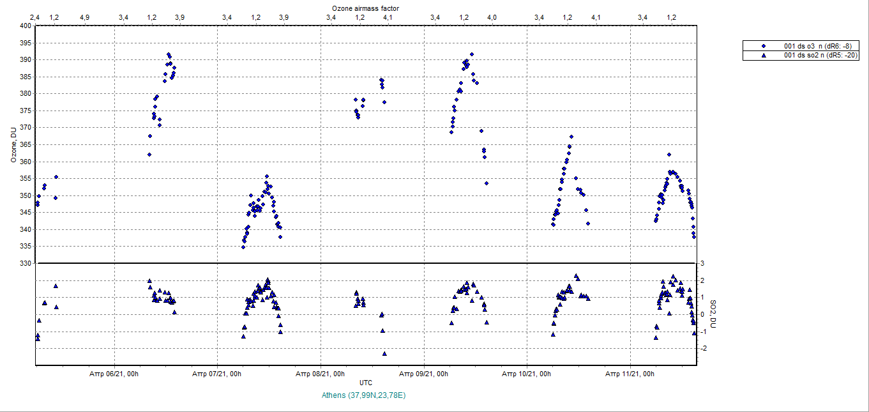Click the lowest ozone diamond near 335 DU
The height and width of the screenshot is (412, 869).
coord(243,247)
